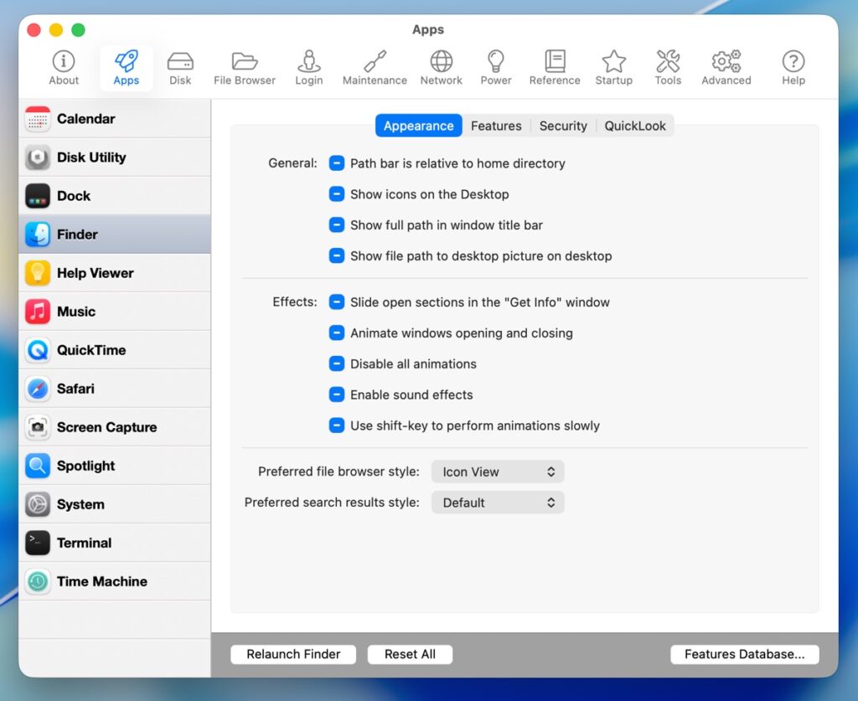Switch to the QuickLook tab

pyautogui.click(x=635, y=126)
